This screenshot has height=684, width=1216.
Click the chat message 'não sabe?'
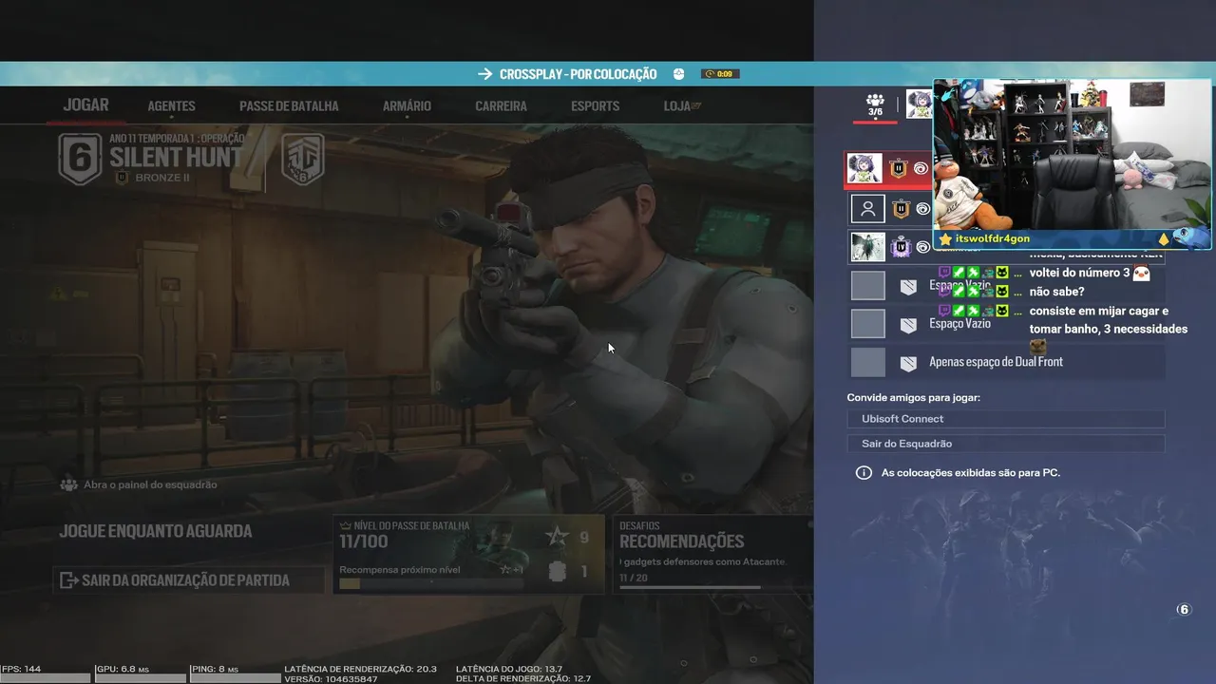click(1056, 292)
